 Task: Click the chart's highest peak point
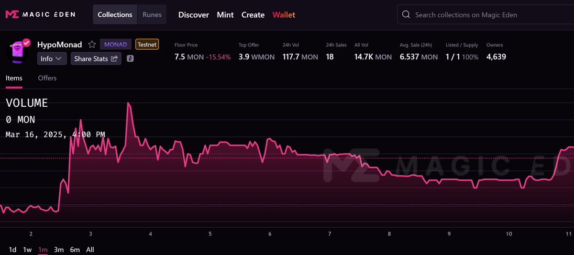(x=128, y=103)
